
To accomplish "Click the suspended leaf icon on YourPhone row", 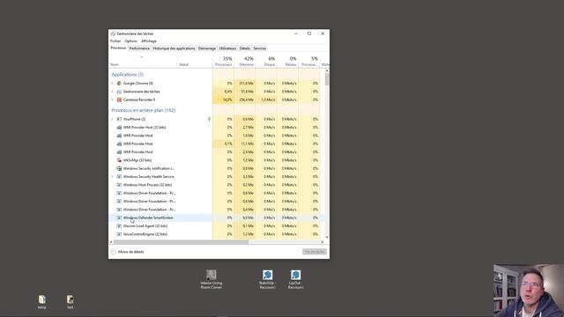I will point(210,119).
